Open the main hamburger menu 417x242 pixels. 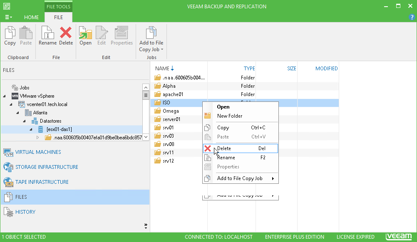[8, 17]
